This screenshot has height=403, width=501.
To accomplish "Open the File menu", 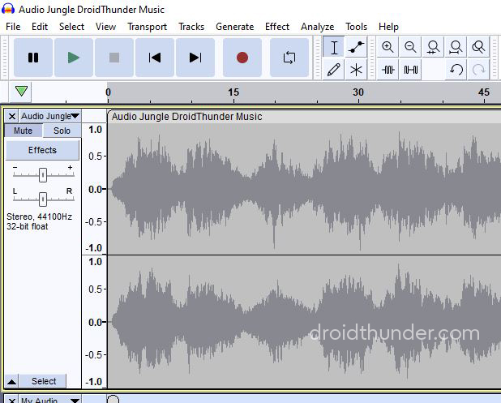I will [x=13, y=27].
